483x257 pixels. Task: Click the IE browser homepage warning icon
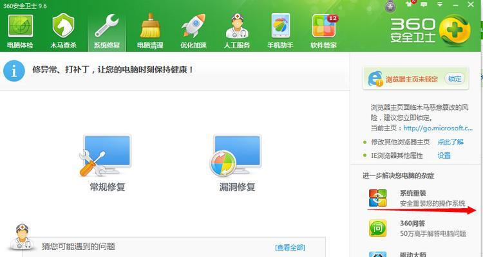click(x=375, y=78)
